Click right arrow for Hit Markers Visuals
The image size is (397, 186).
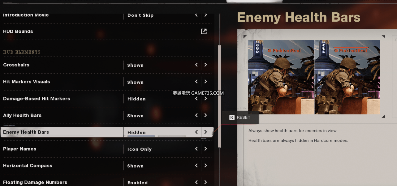coord(206,82)
